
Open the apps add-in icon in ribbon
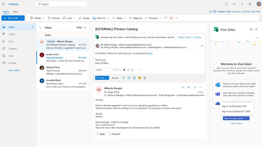click(x=171, y=18)
